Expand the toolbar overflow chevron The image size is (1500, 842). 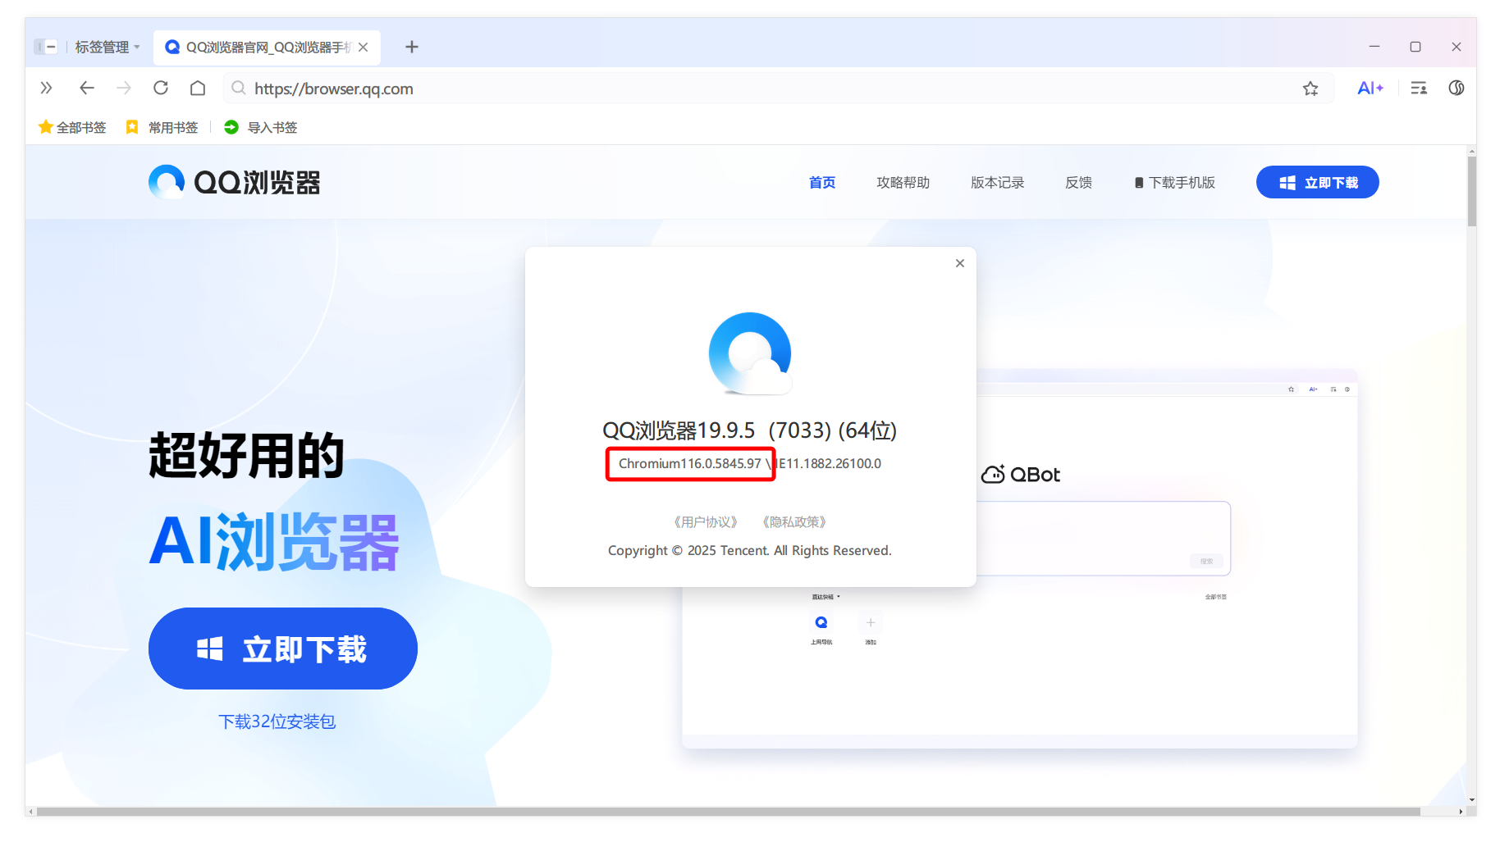[47, 88]
